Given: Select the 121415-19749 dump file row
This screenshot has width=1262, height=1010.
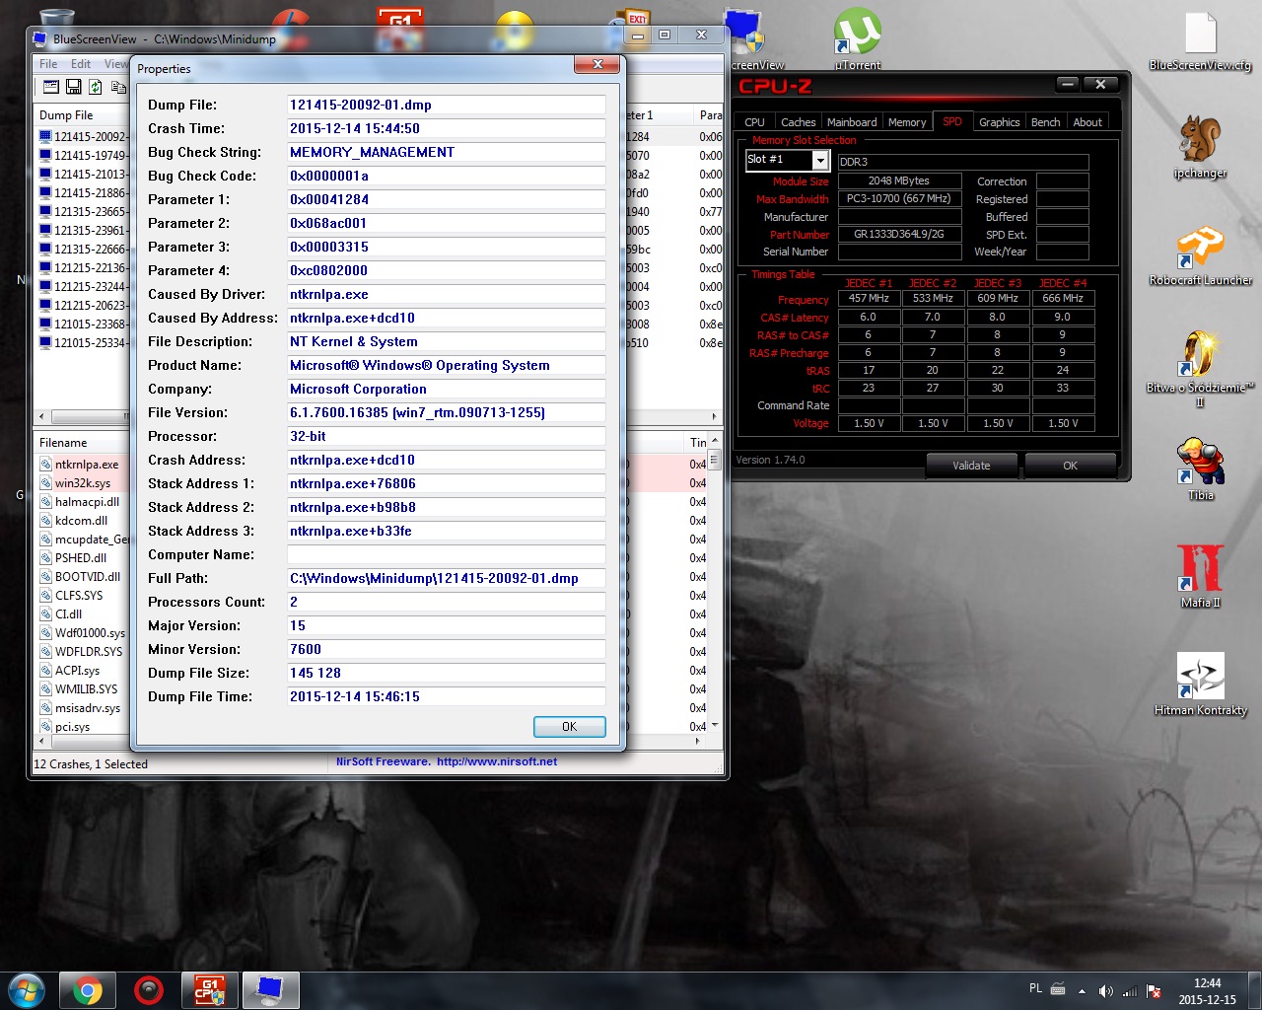Looking at the screenshot, I should point(84,156).
